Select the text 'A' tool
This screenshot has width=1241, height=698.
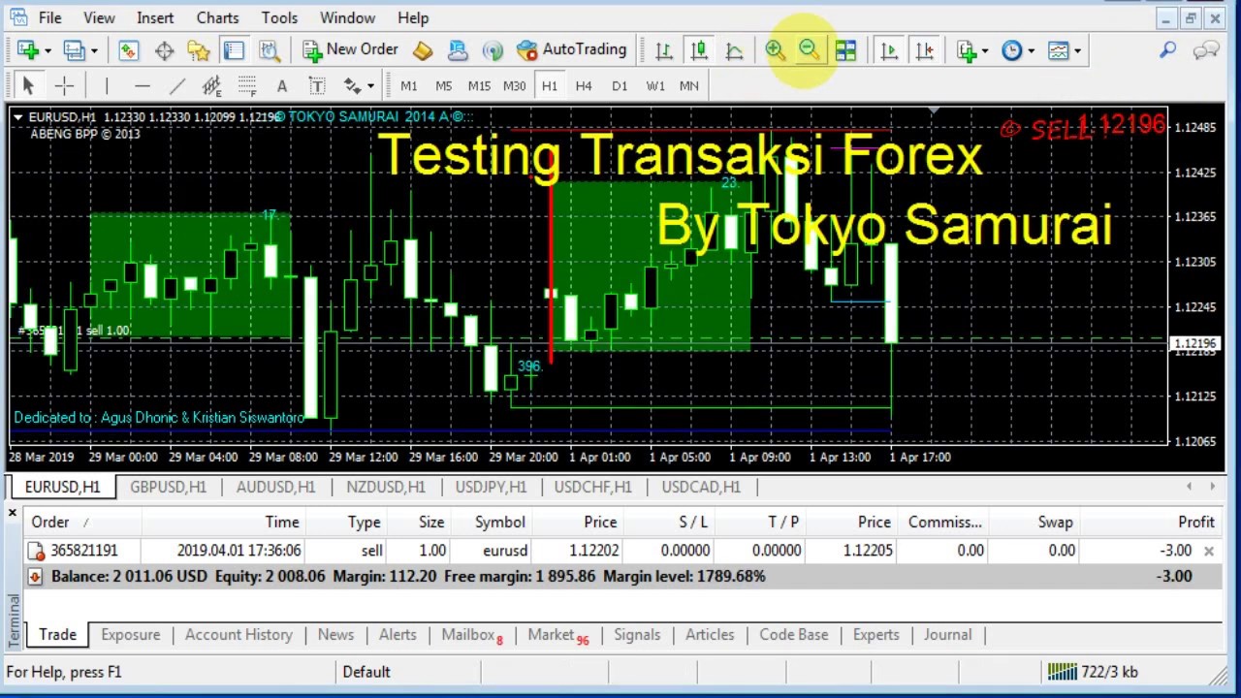[x=282, y=85]
